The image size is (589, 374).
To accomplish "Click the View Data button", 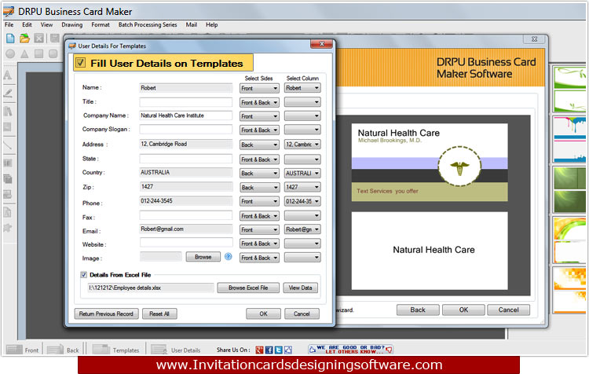I will (x=301, y=288).
